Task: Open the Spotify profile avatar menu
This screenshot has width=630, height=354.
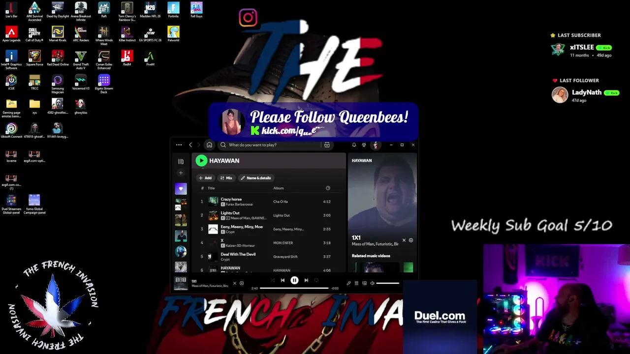Action: 376,145
